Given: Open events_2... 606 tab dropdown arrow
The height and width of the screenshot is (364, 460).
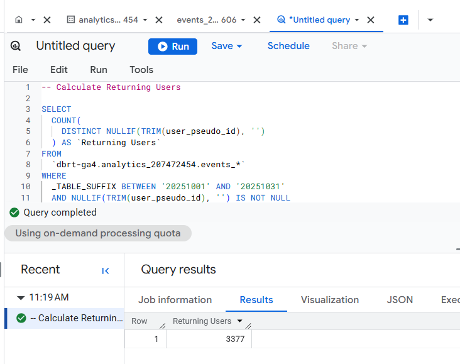Looking at the screenshot, I should (x=243, y=20).
